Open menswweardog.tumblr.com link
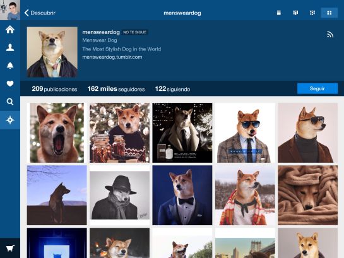 coord(112,57)
